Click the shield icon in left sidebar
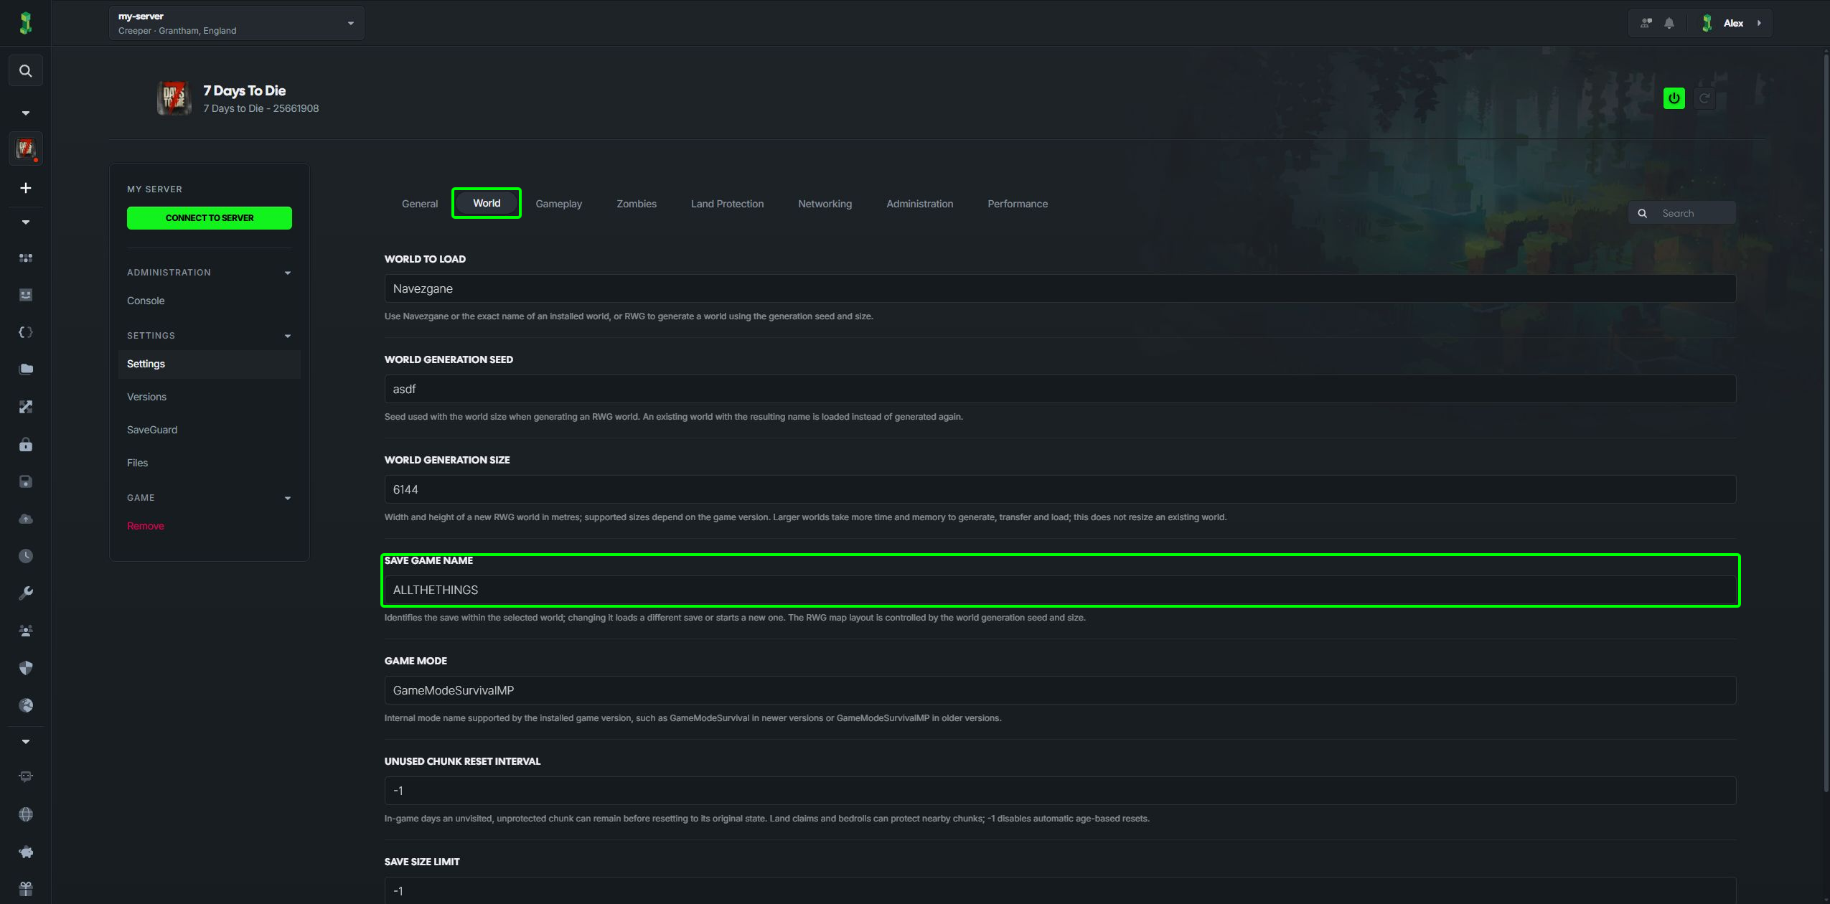The width and height of the screenshot is (1830, 904). pos(26,668)
